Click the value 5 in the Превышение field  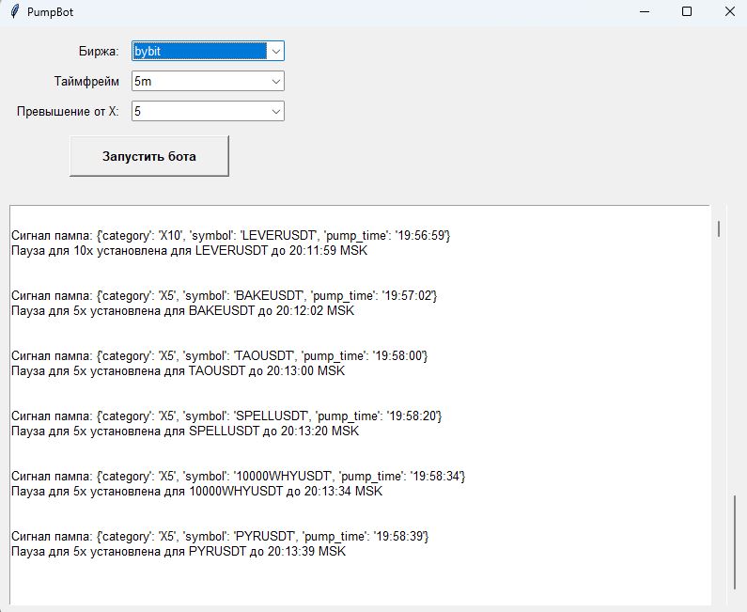pos(138,112)
